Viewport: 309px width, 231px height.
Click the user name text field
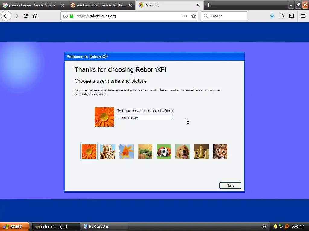[145, 118]
